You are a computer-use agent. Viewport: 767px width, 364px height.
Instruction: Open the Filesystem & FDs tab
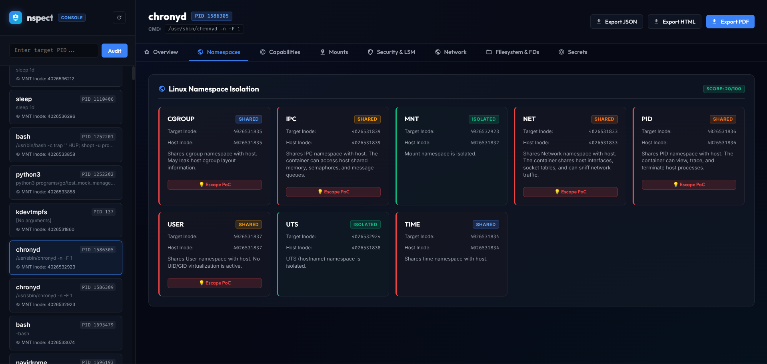[x=513, y=52]
